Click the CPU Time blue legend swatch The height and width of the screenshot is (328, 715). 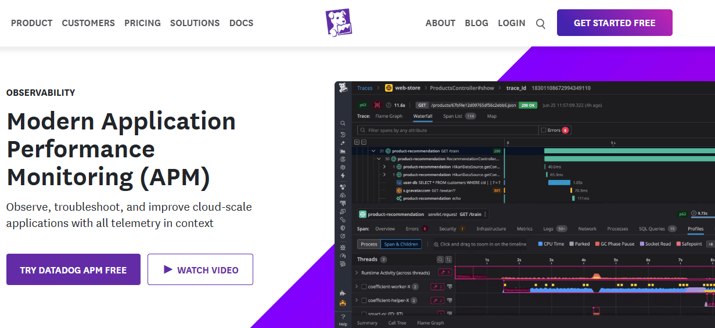tap(541, 244)
